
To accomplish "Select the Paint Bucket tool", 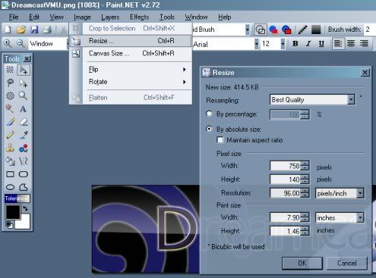I will [x=10, y=161].
